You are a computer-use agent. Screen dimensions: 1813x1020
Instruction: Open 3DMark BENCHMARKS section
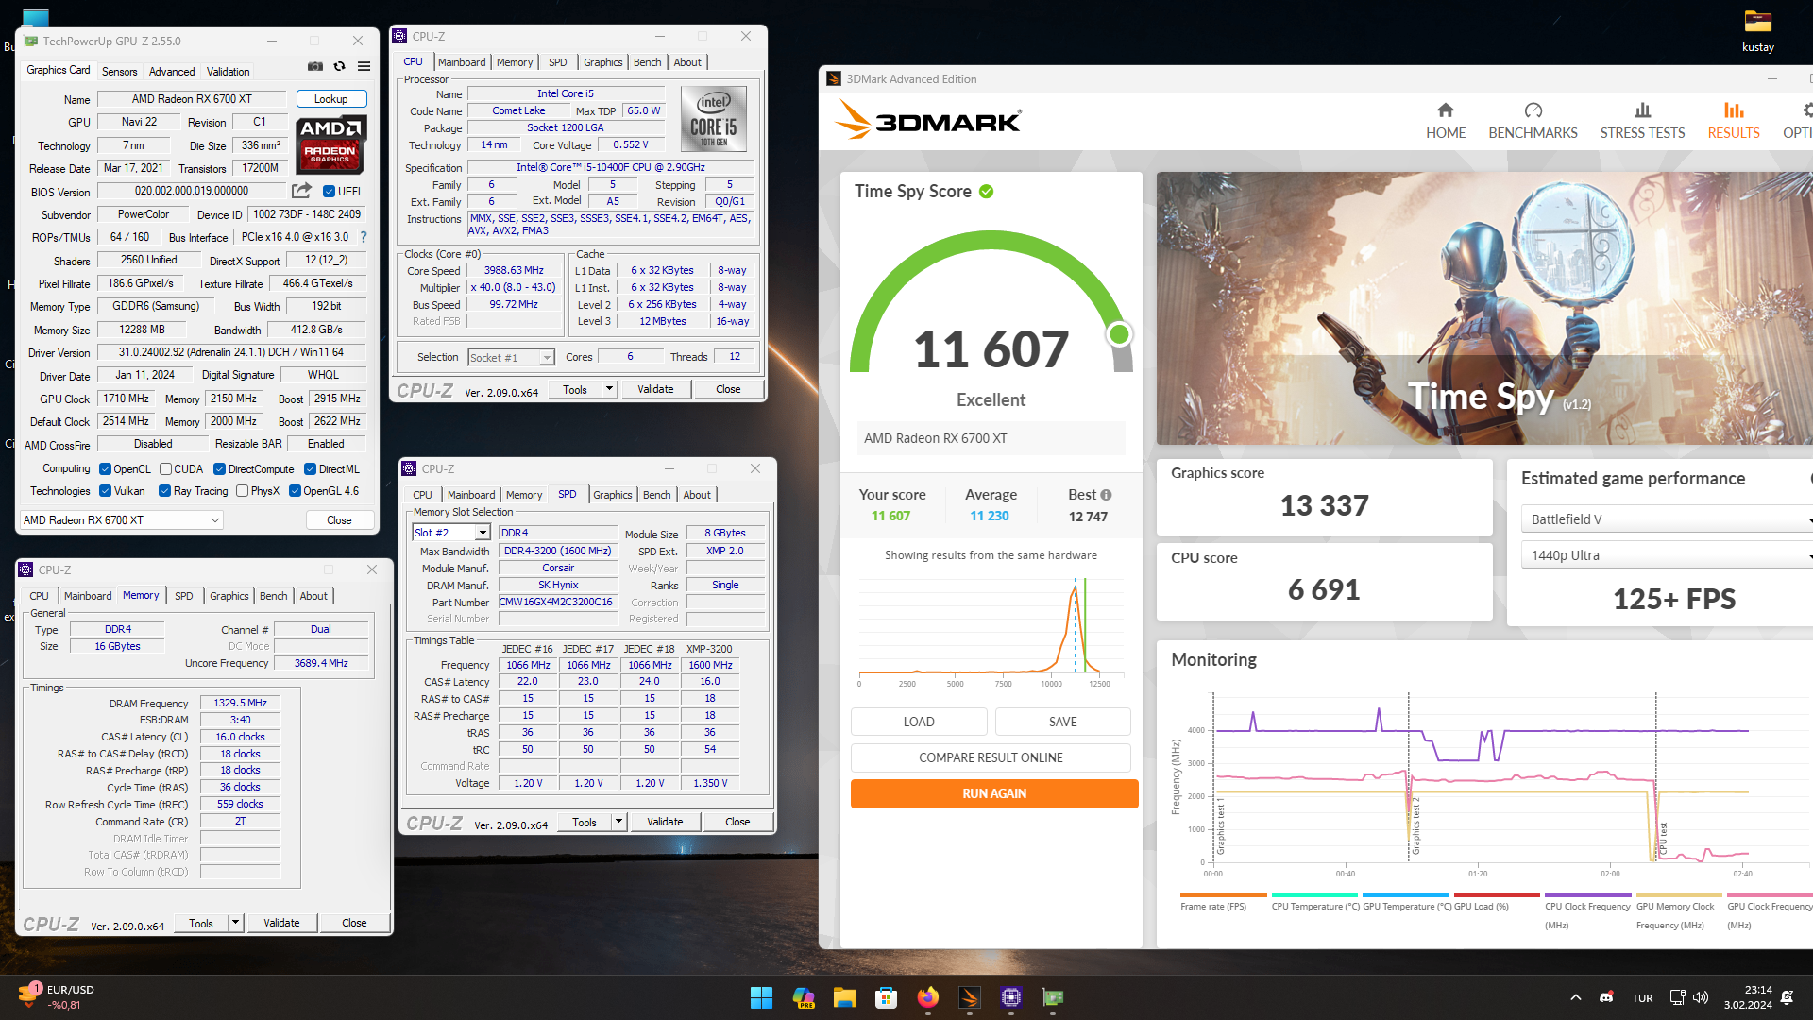coord(1533,121)
